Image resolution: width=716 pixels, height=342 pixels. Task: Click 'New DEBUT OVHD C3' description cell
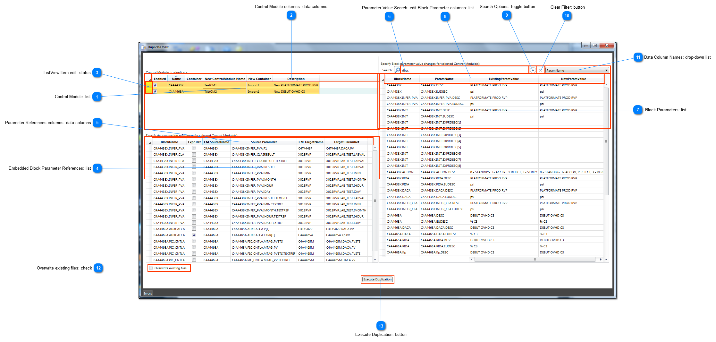[296, 91]
